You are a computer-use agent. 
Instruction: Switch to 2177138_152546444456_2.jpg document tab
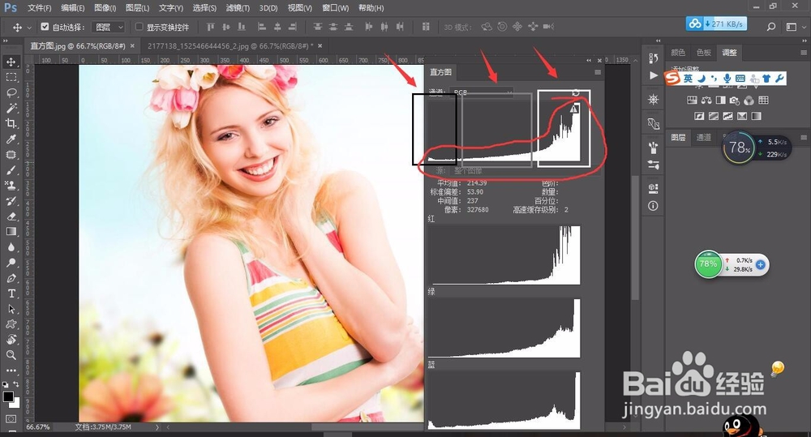pos(230,46)
